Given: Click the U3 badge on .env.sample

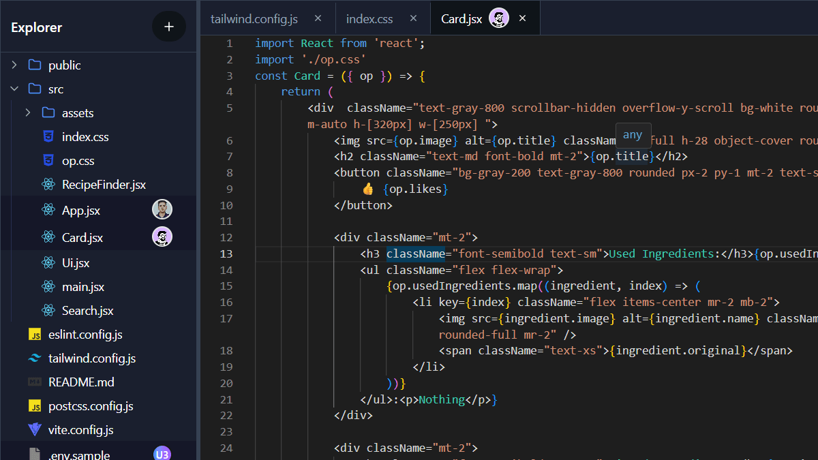Looking at the screenshot, I should click(x=162, y=453).
